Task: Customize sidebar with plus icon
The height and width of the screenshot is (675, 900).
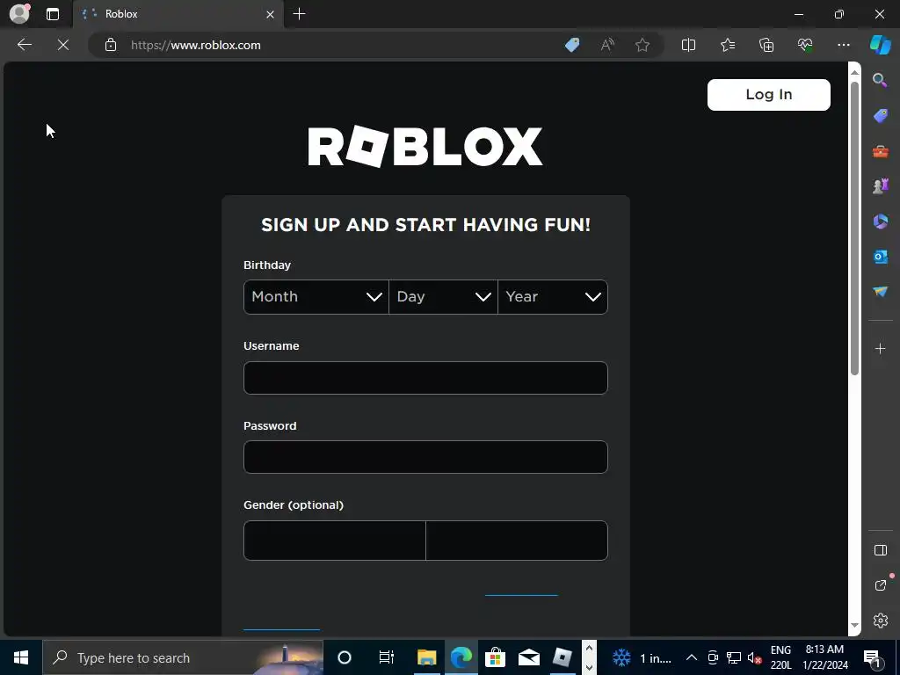Action: [x=880, y=348]
